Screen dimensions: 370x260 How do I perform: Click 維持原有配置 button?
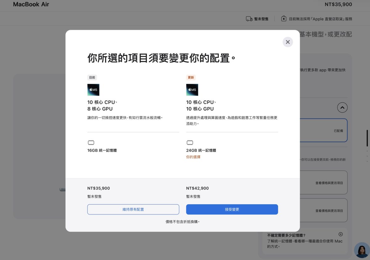[133, 209]
